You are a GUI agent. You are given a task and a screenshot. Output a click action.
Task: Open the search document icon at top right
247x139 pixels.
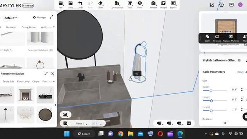(211, 5)
